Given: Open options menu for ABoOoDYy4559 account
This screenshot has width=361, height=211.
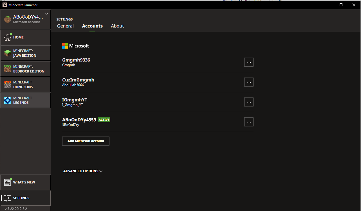Looking at the screenshot, I should point(249,122).
